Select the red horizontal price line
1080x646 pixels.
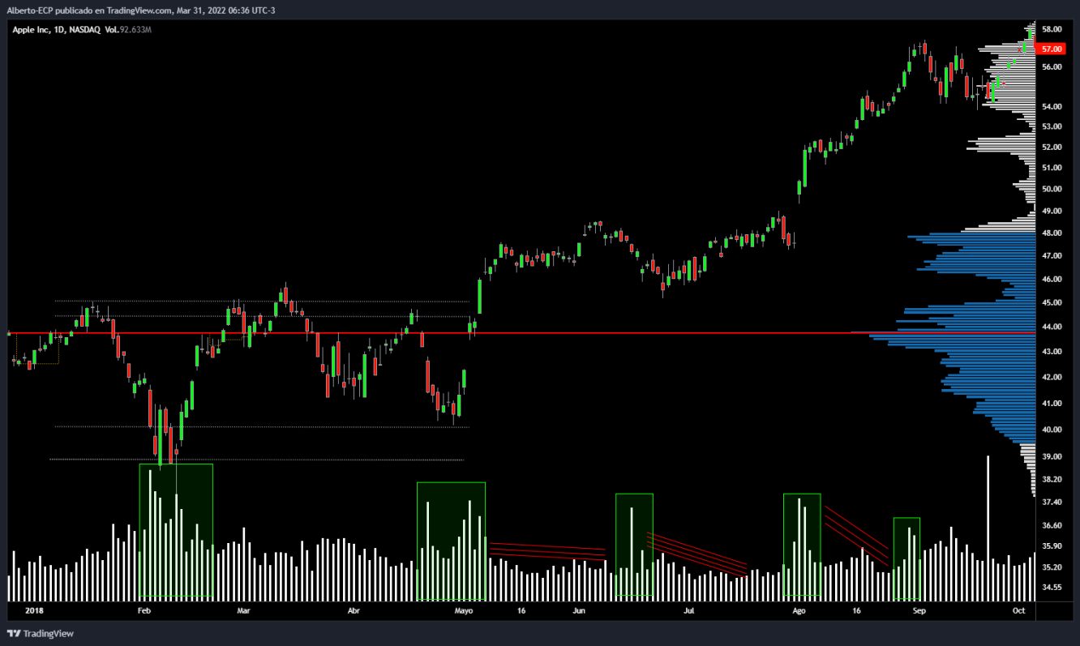coord(522,332)
